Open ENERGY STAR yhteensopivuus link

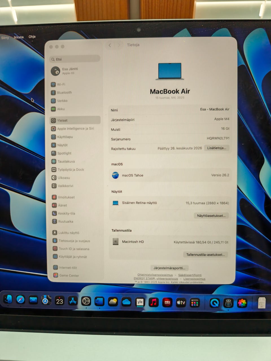point(156,278)
